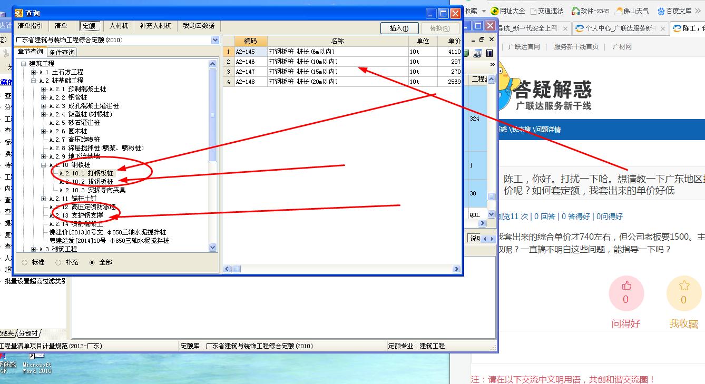Switch to the 清单 tab
705x384 pixels.
tap(61, 26)
